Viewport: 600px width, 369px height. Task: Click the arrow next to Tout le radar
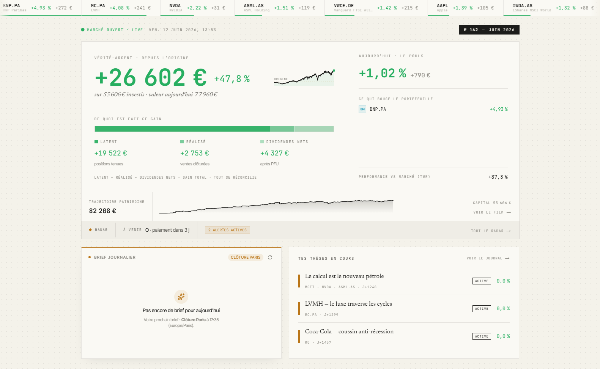(509, 231)
